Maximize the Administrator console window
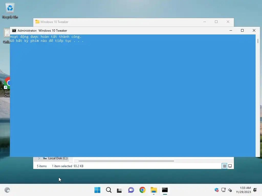This screenshot has height=196, width=262. pyautogui.click(x=242, y=31)
